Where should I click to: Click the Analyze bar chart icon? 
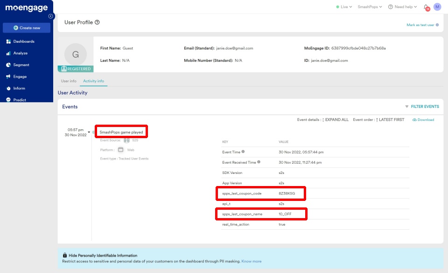click(x=8, y=53)
